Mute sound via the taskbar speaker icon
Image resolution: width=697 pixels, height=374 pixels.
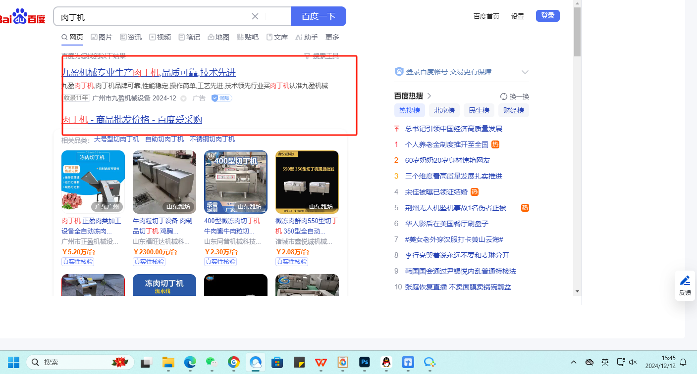click(633, 362)
